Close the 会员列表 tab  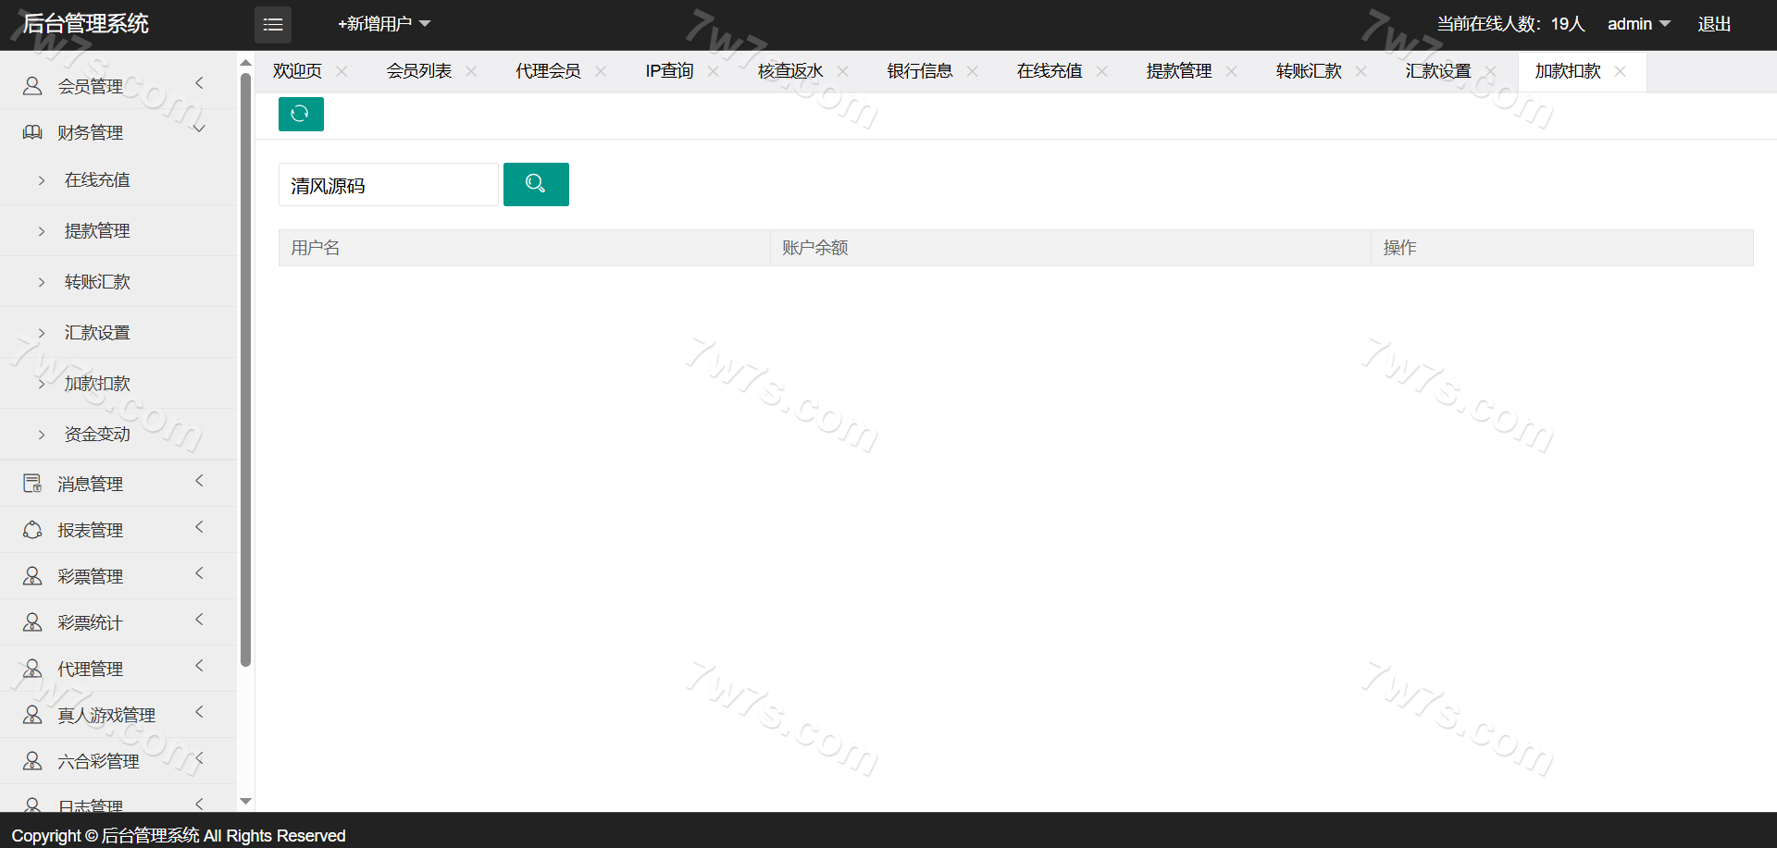(x=471, y=71)
